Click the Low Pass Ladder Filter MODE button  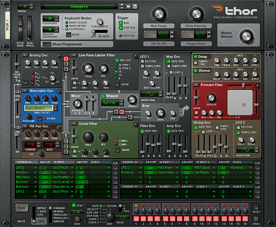(x=117, y=85)
